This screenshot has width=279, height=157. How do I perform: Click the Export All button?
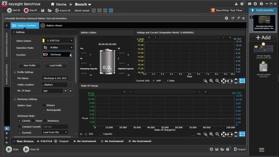[x=63, y=10]
